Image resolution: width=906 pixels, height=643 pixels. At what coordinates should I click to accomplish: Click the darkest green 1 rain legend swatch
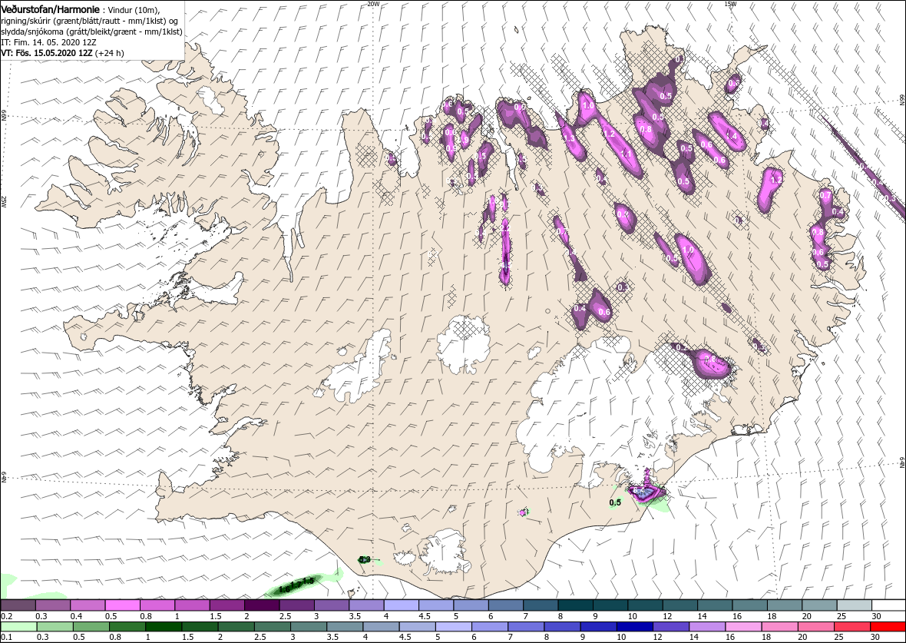[163, 627]
